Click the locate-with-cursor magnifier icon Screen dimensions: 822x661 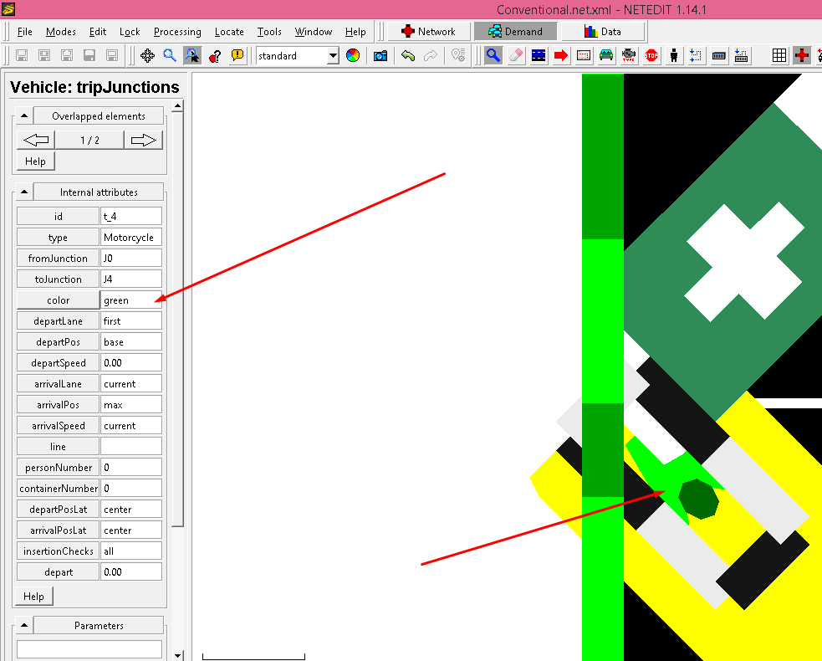click(192, 55)
